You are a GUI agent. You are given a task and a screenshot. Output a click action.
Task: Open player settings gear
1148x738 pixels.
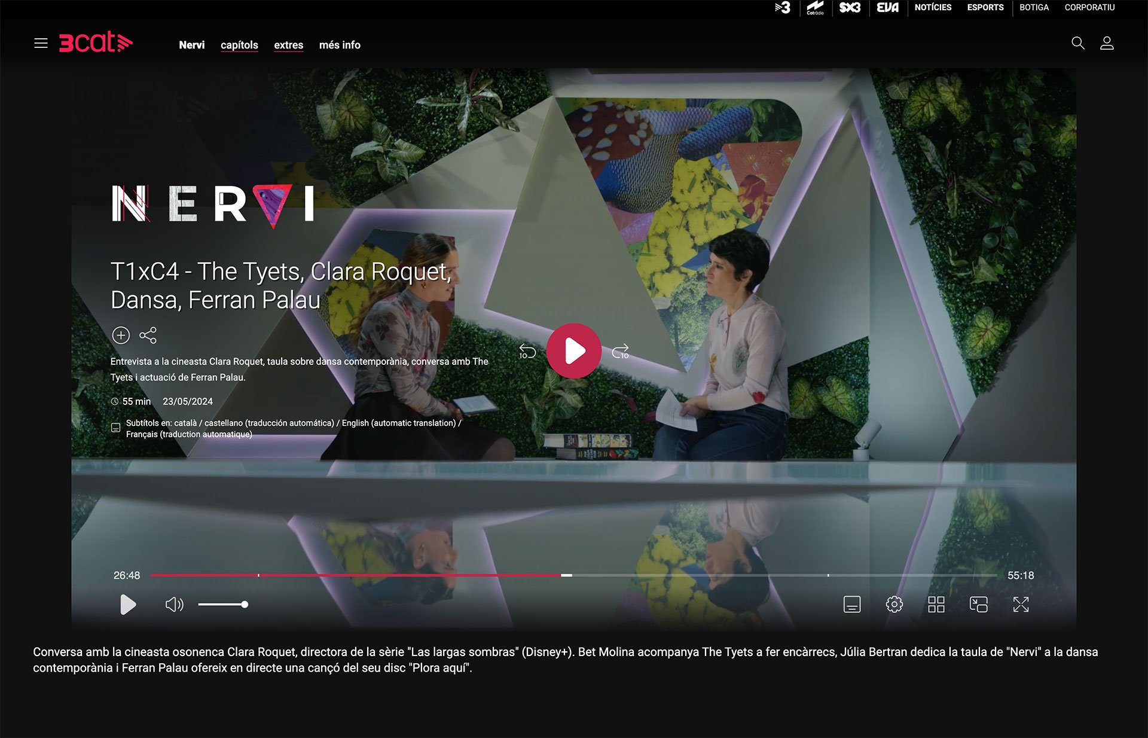(x=894, y=605)
